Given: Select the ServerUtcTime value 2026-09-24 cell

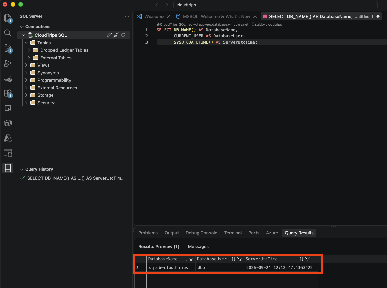Looking at the screenshot, I should click(281, 268).
